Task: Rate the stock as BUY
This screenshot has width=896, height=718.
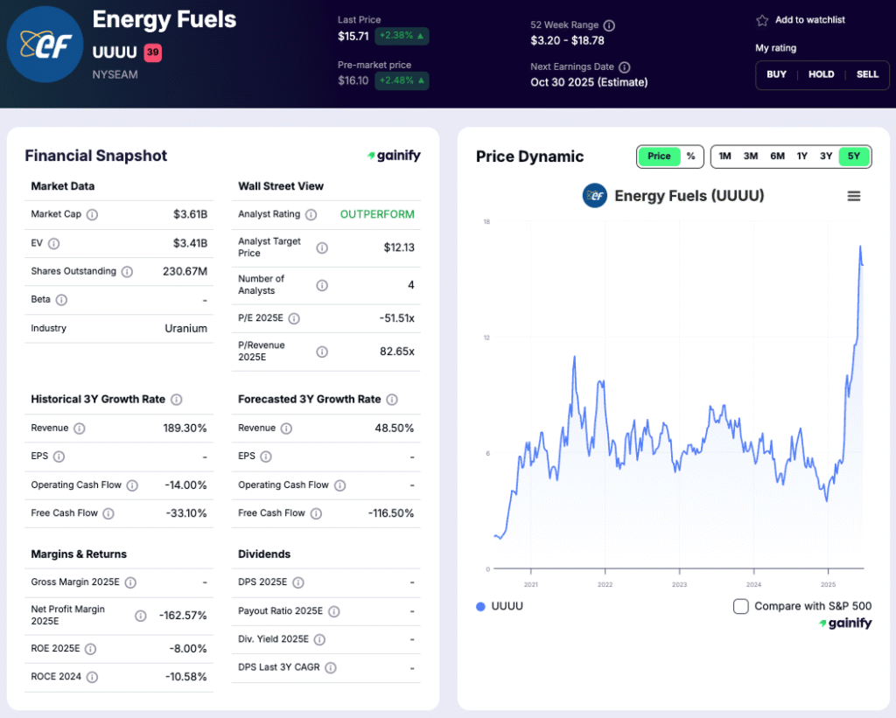Action: point(776,74)
